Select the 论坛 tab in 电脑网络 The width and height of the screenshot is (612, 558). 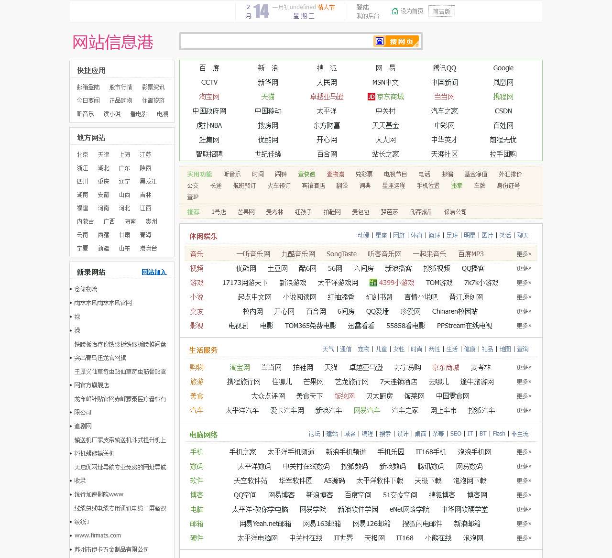coord(314,434)
